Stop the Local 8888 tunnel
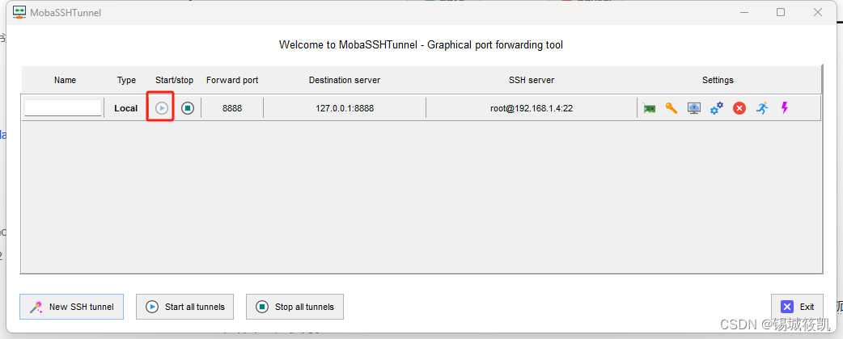843x339 pixels. point(187,108)
